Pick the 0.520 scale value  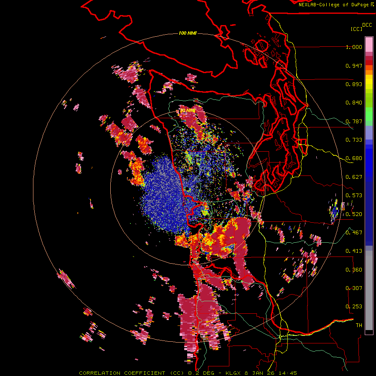pyautogui.click(x=354, y=214)
